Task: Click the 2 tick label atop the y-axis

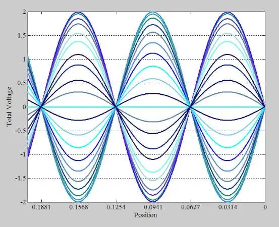Action: click(x=24, y=12)
